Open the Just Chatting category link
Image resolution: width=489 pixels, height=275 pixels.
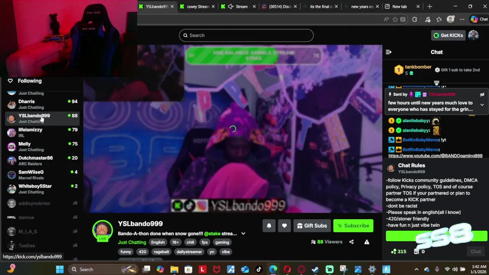(132, 242)
